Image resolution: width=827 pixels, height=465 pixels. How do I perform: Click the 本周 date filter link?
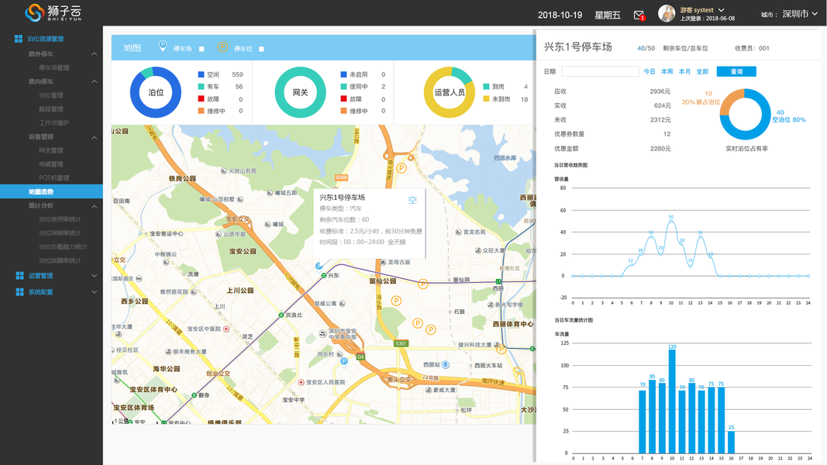(667, 72)
